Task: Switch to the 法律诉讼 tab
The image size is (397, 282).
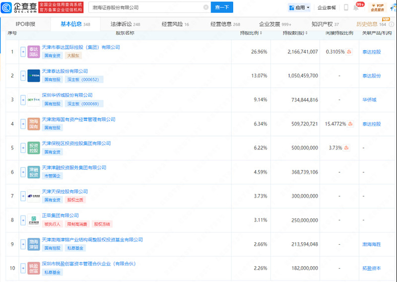Action: click(125, 24)
